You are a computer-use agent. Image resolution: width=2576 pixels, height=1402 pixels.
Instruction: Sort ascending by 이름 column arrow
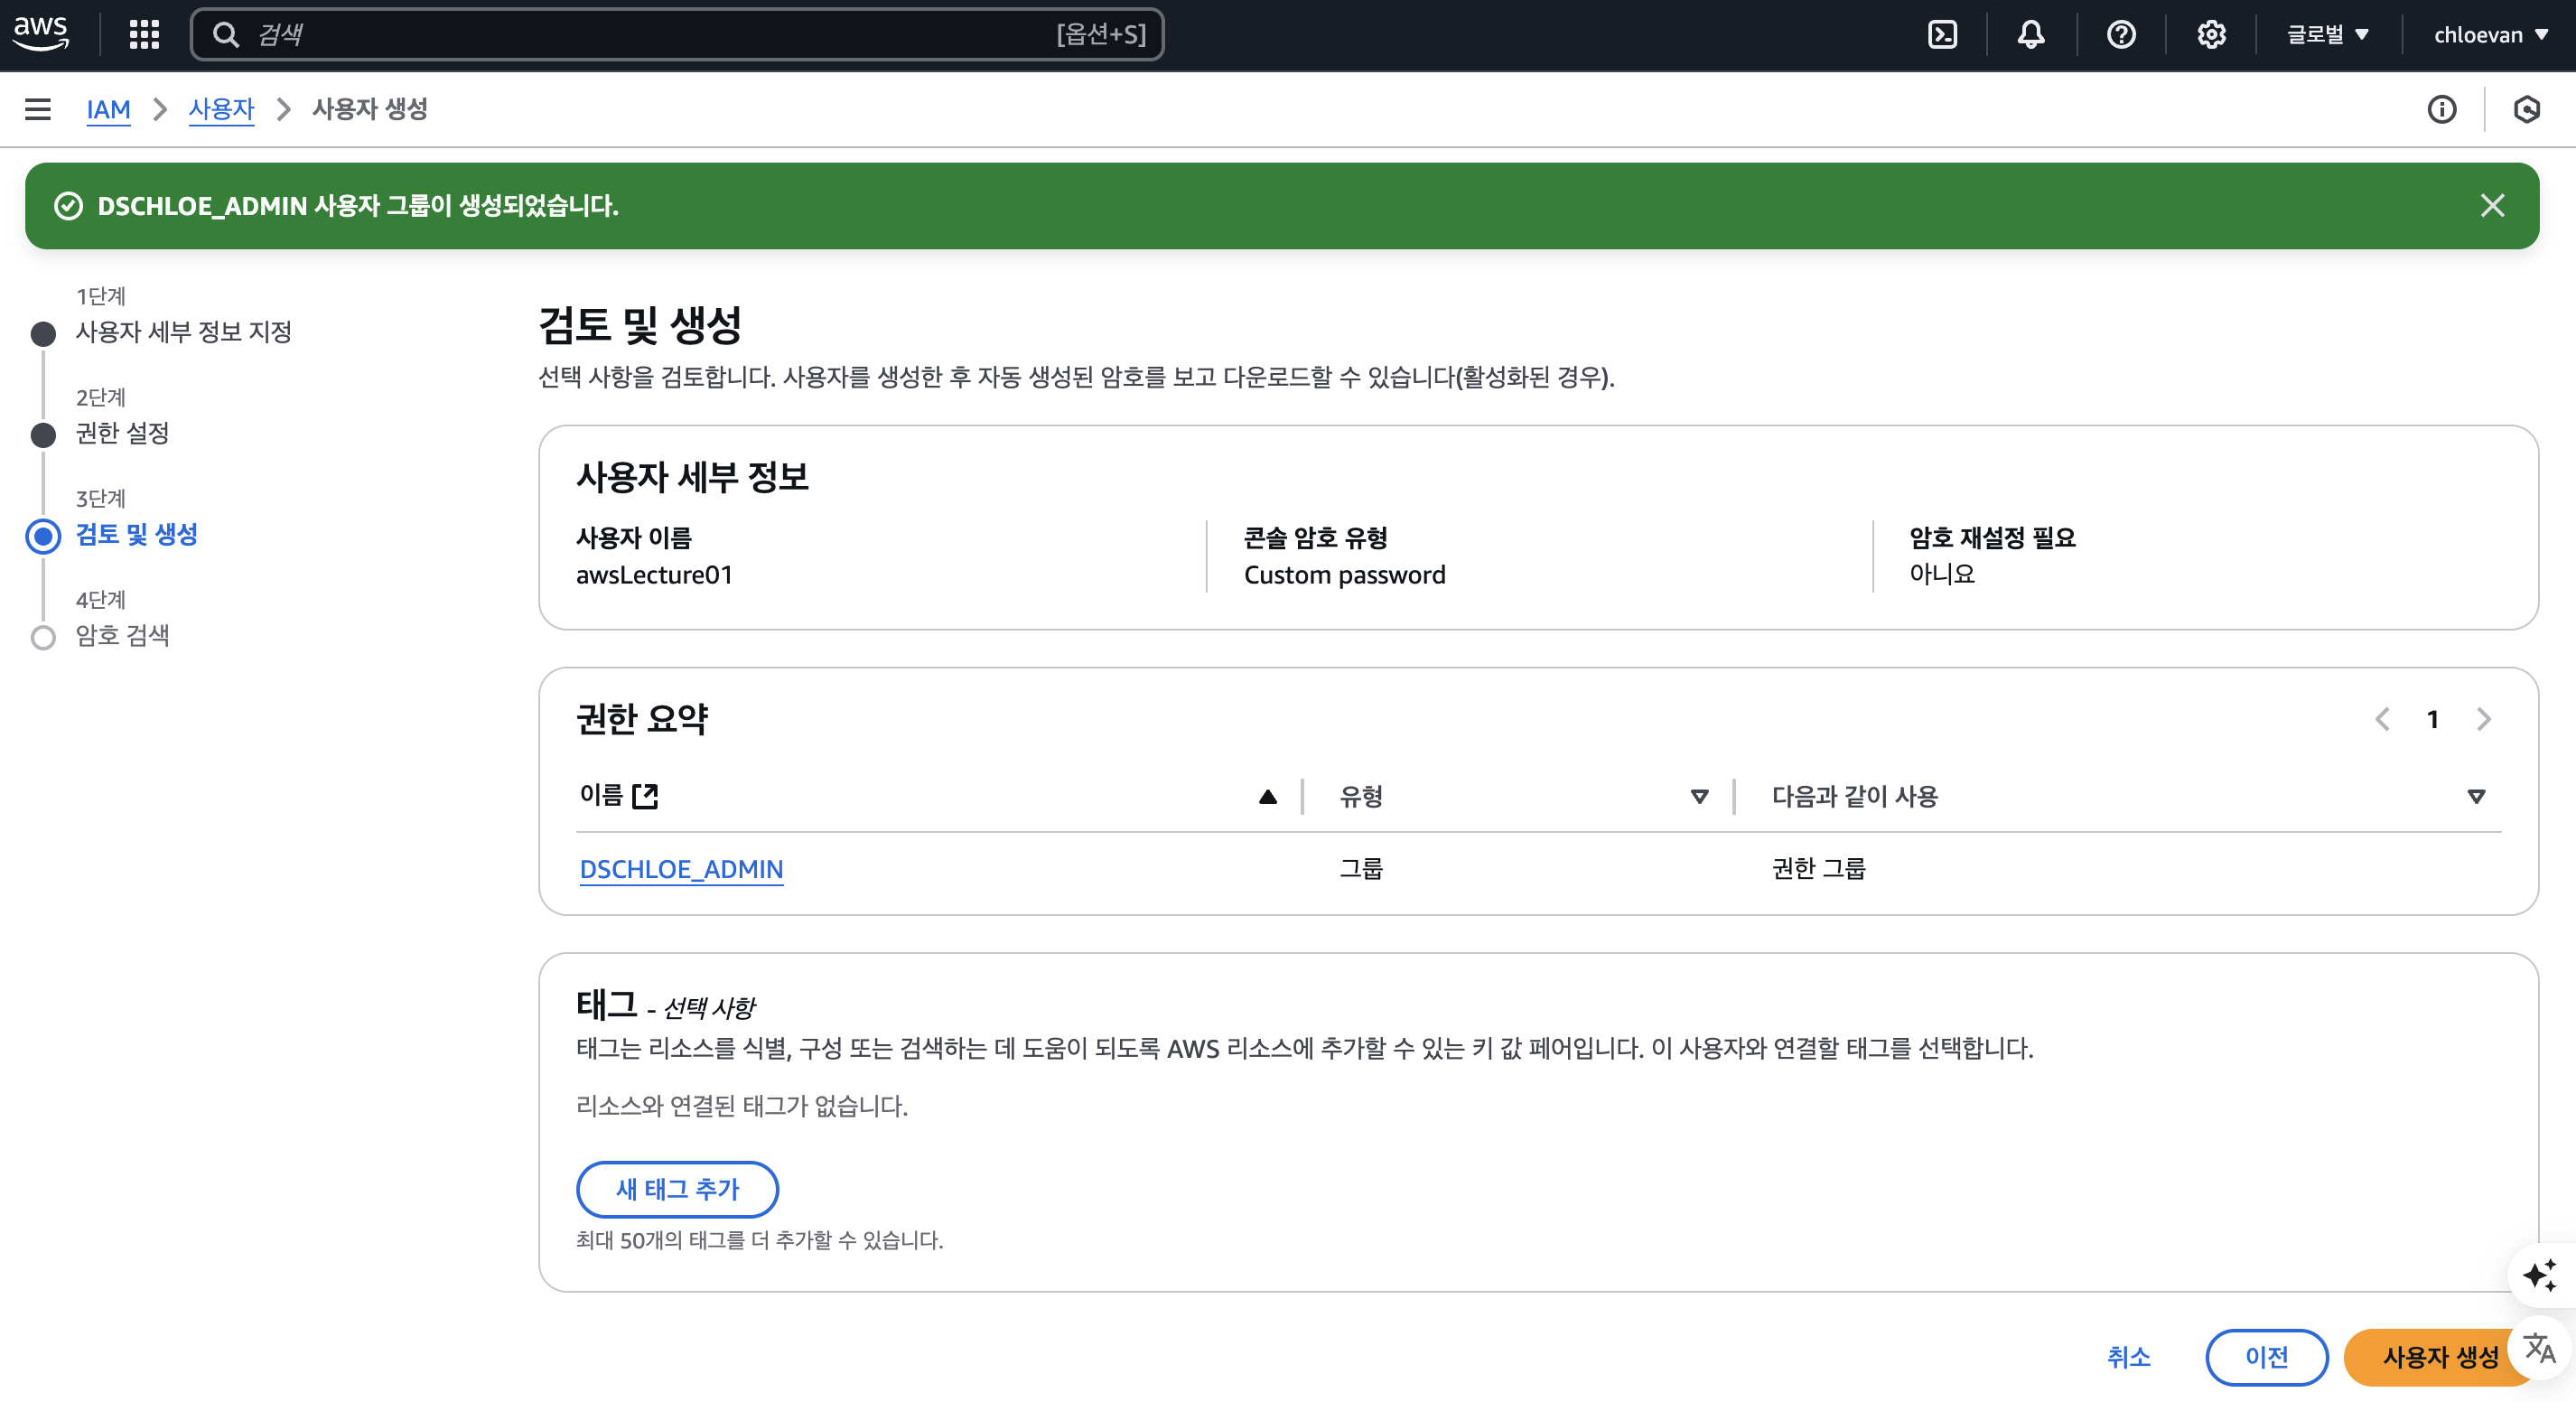pyautogui.click(x=1267, y=797)
